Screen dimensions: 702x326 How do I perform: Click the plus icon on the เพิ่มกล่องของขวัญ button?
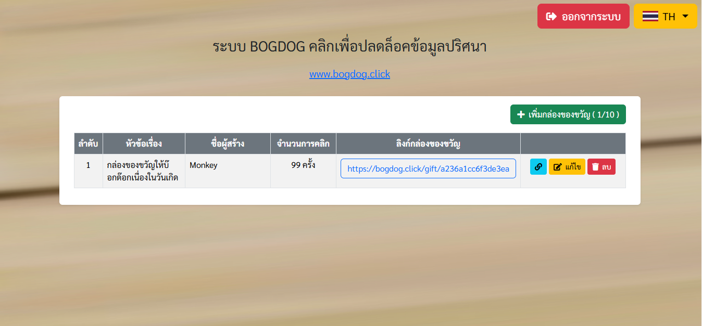click(520, 114)
